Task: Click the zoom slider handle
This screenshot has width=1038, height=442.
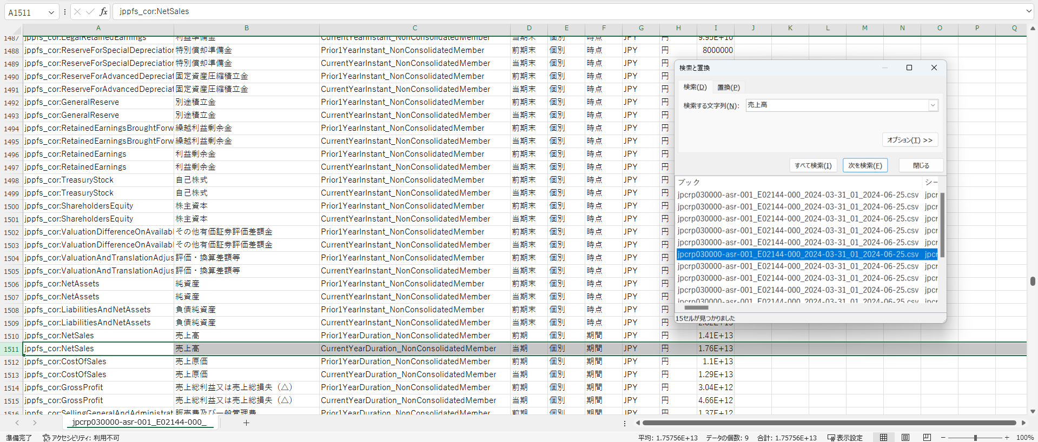Action: pyautogui.click(x=975, y=437)
